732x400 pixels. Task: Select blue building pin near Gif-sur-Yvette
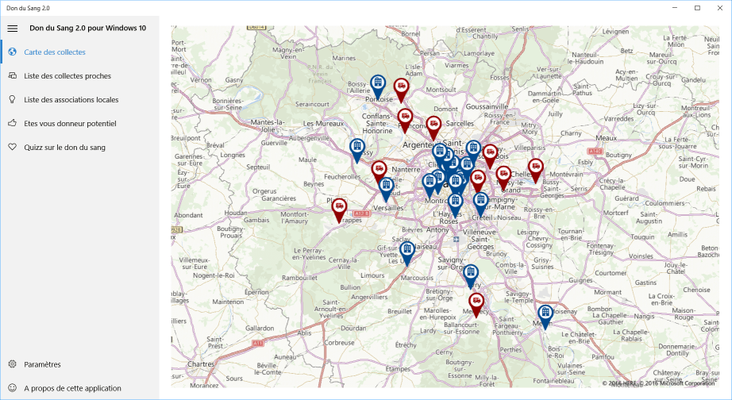407,252
